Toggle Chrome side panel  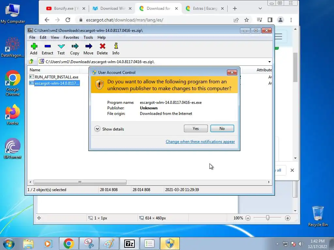point(270,20)
